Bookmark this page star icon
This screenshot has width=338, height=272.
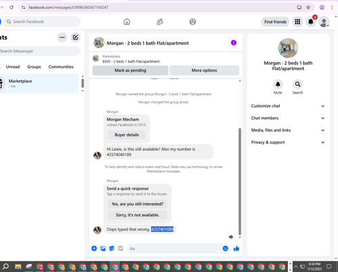click(308, 7)
